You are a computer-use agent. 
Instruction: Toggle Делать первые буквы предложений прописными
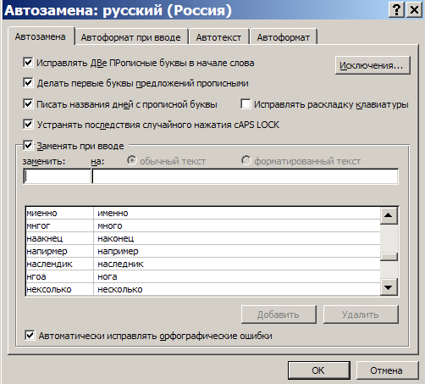click(x=28, y=83)
